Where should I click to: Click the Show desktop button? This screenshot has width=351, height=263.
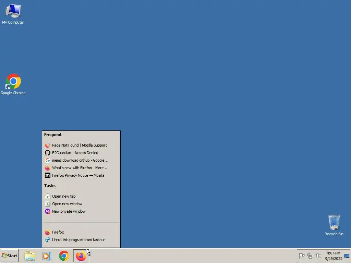point(347,256)
